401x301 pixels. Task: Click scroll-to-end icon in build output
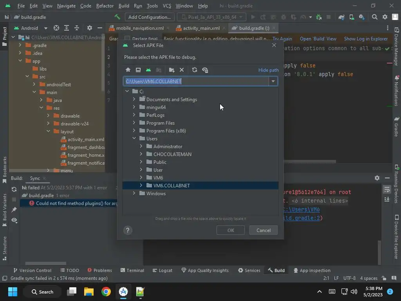[387, 199]
